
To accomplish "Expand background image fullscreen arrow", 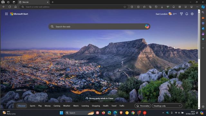I will click(x=194, y=91).
